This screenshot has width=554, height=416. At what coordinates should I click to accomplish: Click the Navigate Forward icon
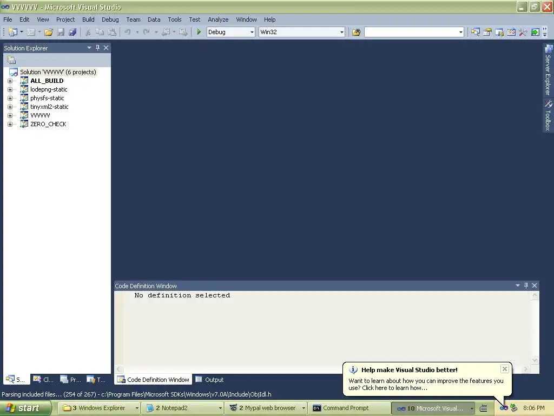coord(183,32)
